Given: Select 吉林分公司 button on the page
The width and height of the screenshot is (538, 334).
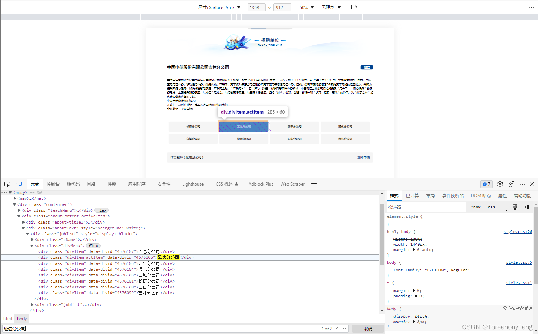Looking at the screenshot, I should (345, 139).
